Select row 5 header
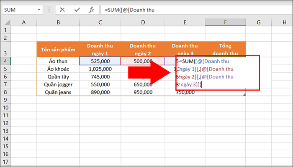293x167 pixels. (x=5, y=69)
